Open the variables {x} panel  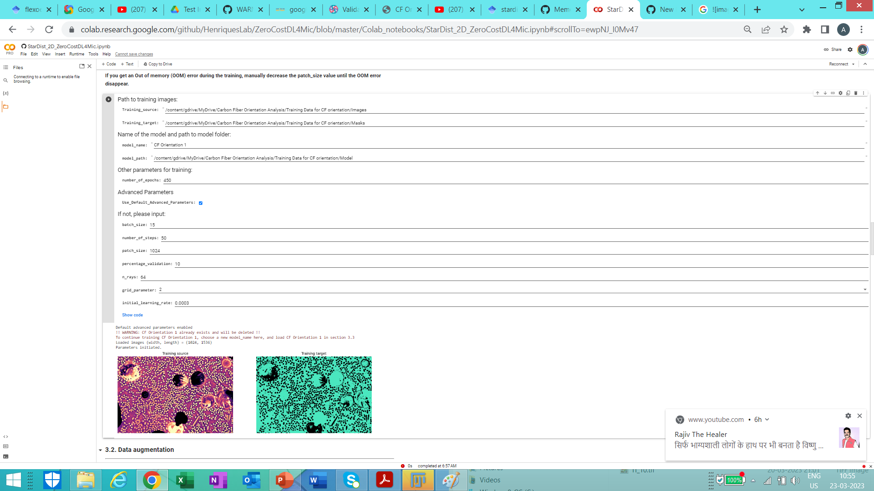pos(5,93)
